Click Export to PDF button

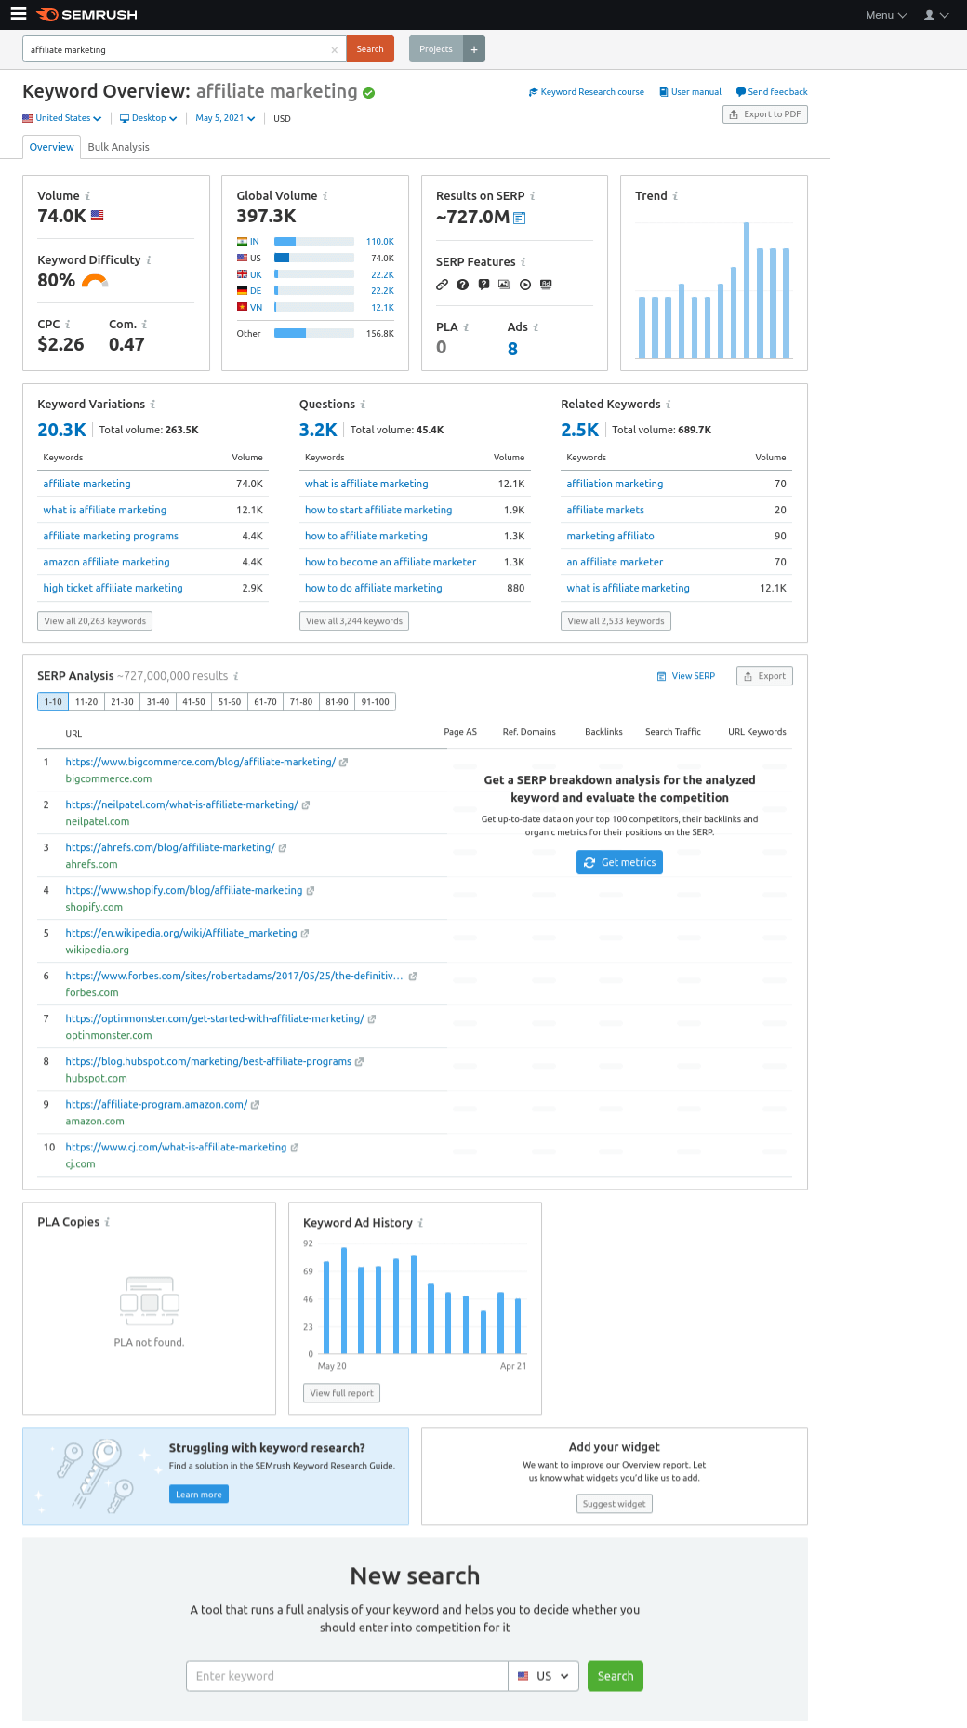[765, 114]
